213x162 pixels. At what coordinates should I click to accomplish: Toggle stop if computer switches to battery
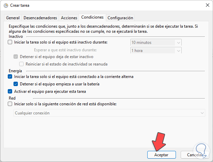click(16, 84)
